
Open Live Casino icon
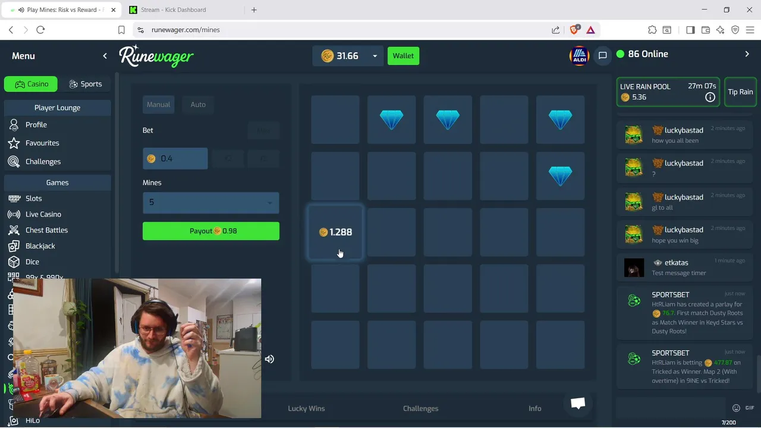pos(14,215)
